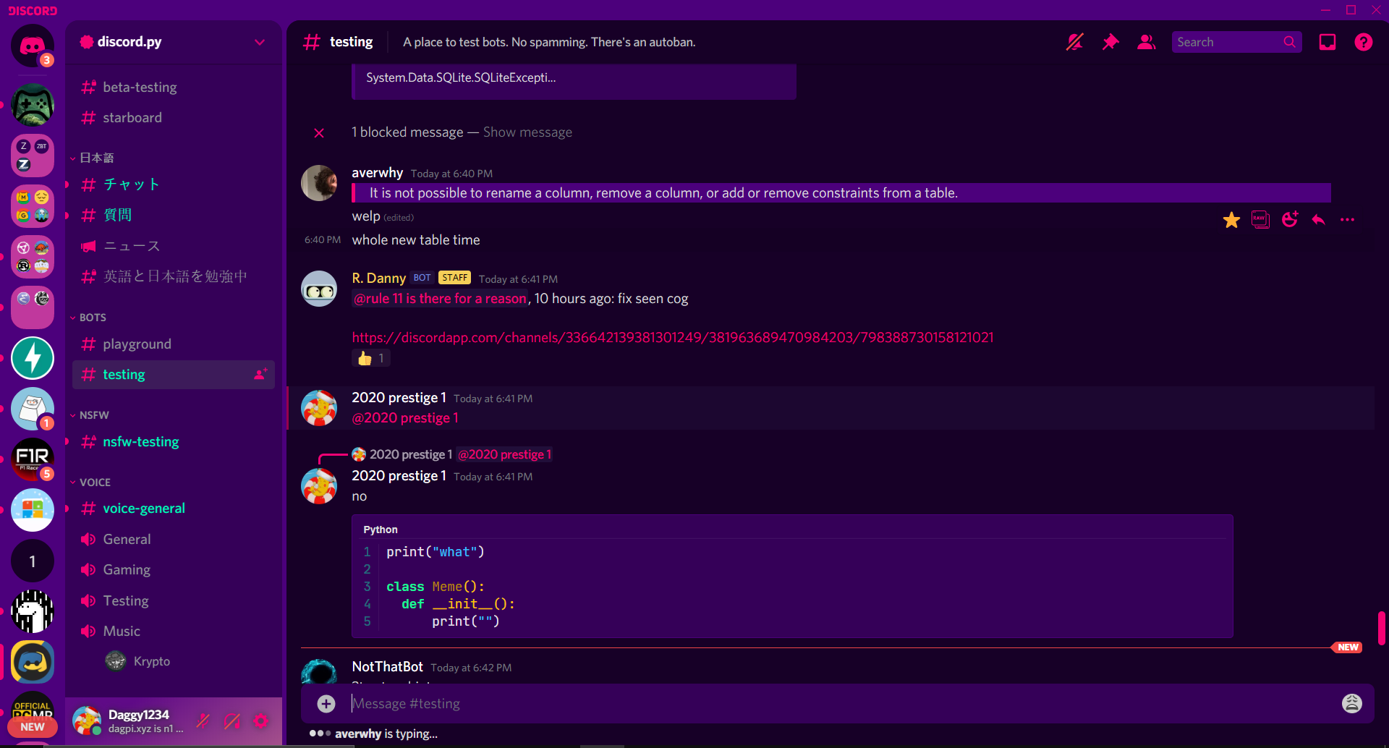
Task: Open user settings gear icon
Action: [260, 721]
